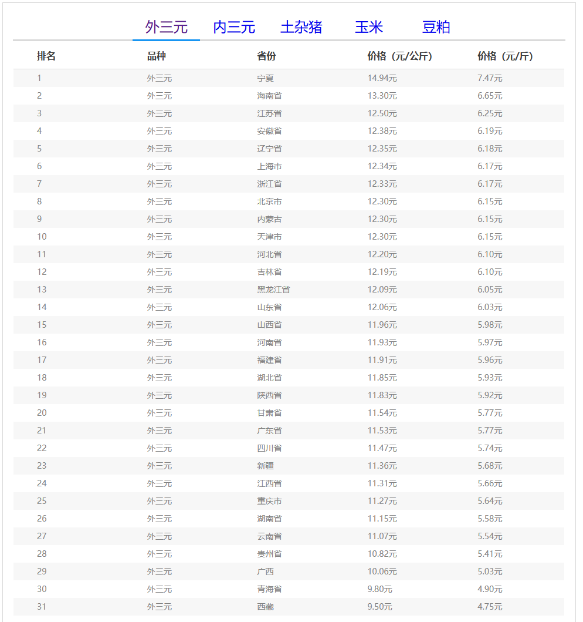583x622 pixels.
Task: Click the 9.80元 price for 青海省
Action: click(380, 589)
